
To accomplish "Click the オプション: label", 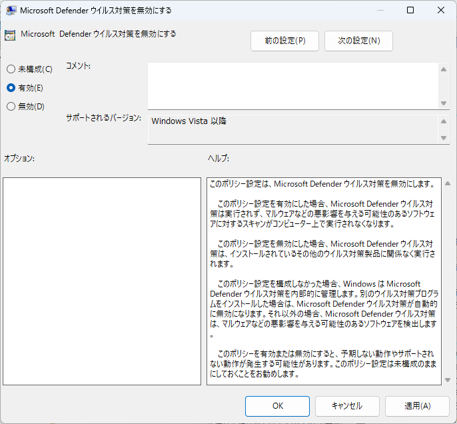I will coord(19,159).
